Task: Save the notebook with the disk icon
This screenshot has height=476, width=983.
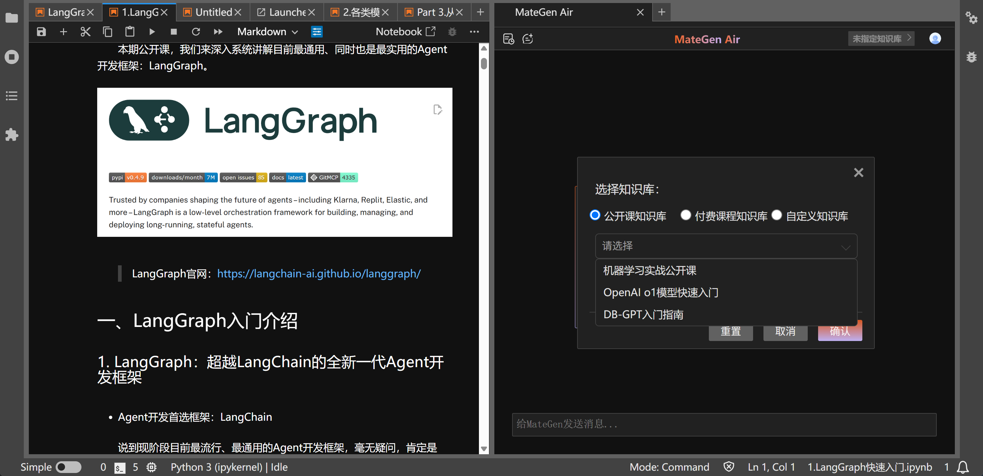Action: point(41,32)
